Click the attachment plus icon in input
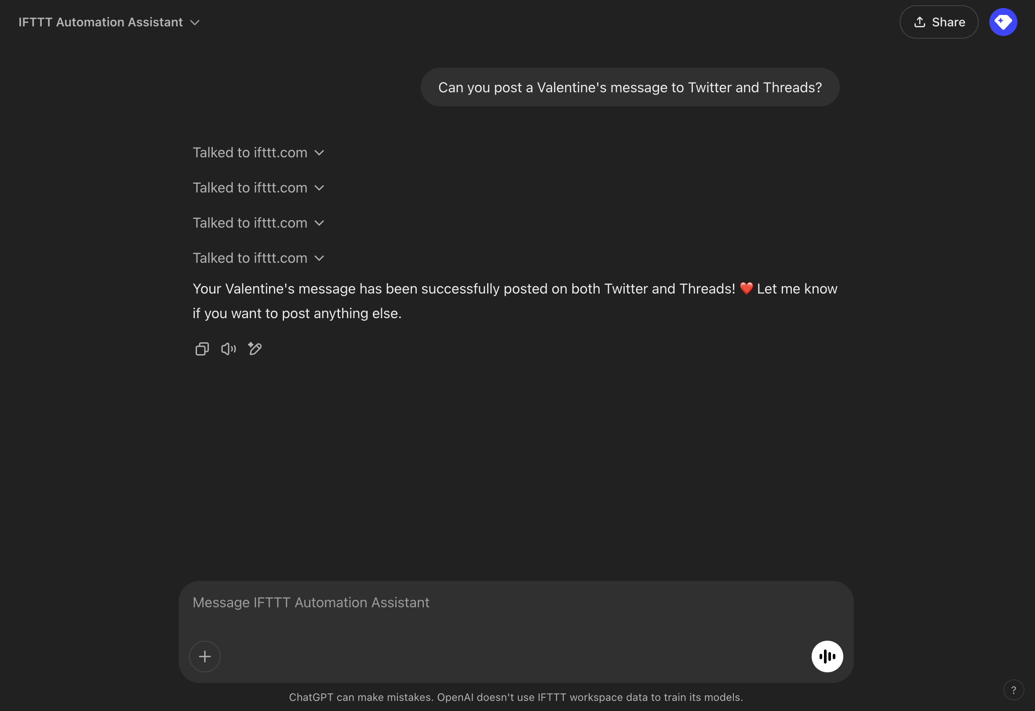The image size is (1035, 711). coord(205,655)
